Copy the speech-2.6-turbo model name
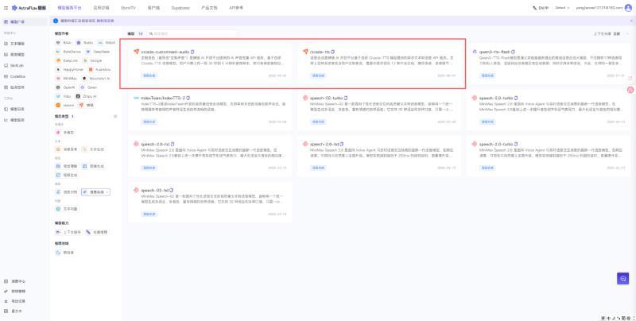Viewport: 636px width, 321px height. click(515, 144)
